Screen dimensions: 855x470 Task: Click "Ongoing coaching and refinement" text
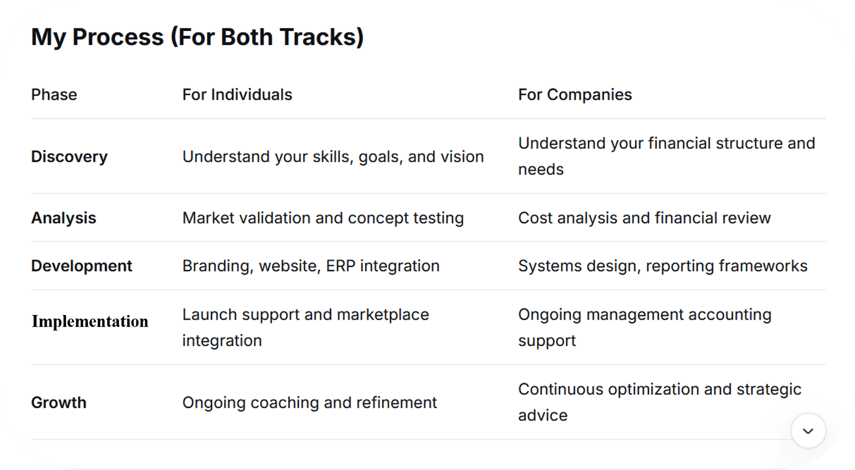[310, 403]
